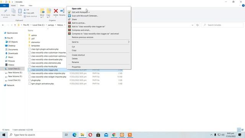Select Music in navigation pane
This screenshot has height=138, width=245.
pos(11,57)
